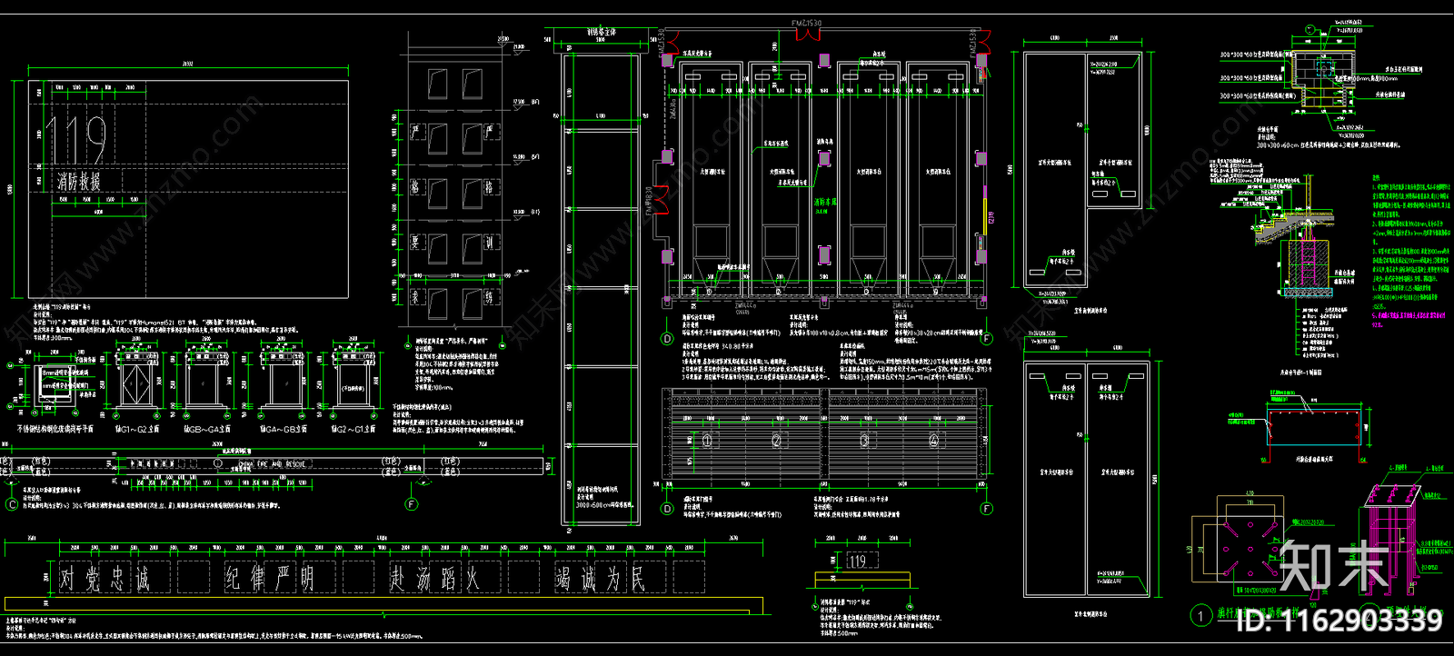Select the "赴汤蹈火" slogan characters
Image resolution: width=1454 pixels, height=656 pixels.
434,578
